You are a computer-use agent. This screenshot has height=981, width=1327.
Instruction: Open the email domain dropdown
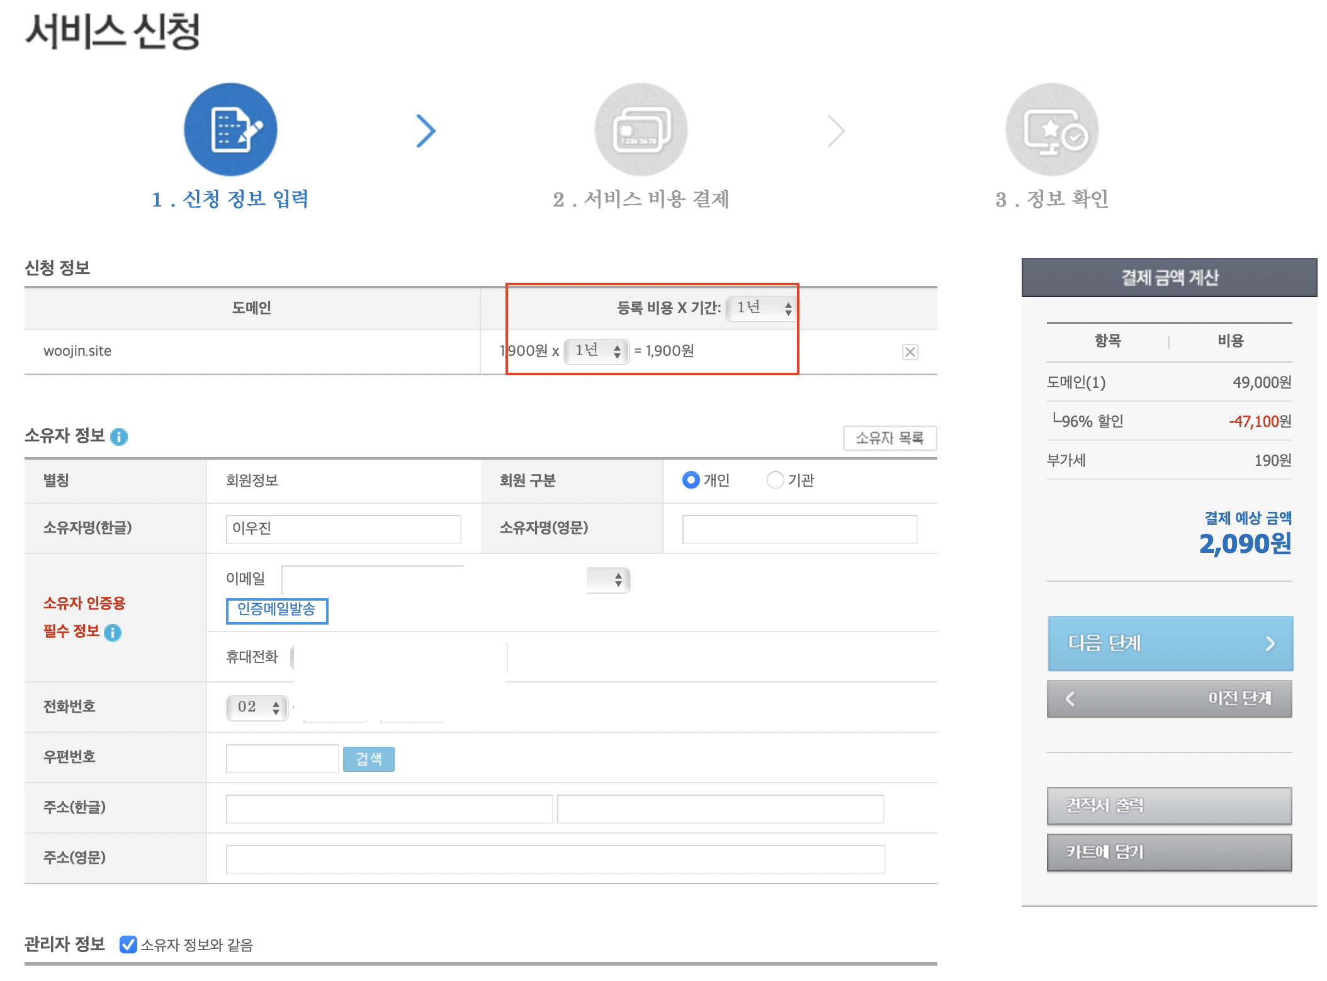pyautogui.click(x=608, y=579)
